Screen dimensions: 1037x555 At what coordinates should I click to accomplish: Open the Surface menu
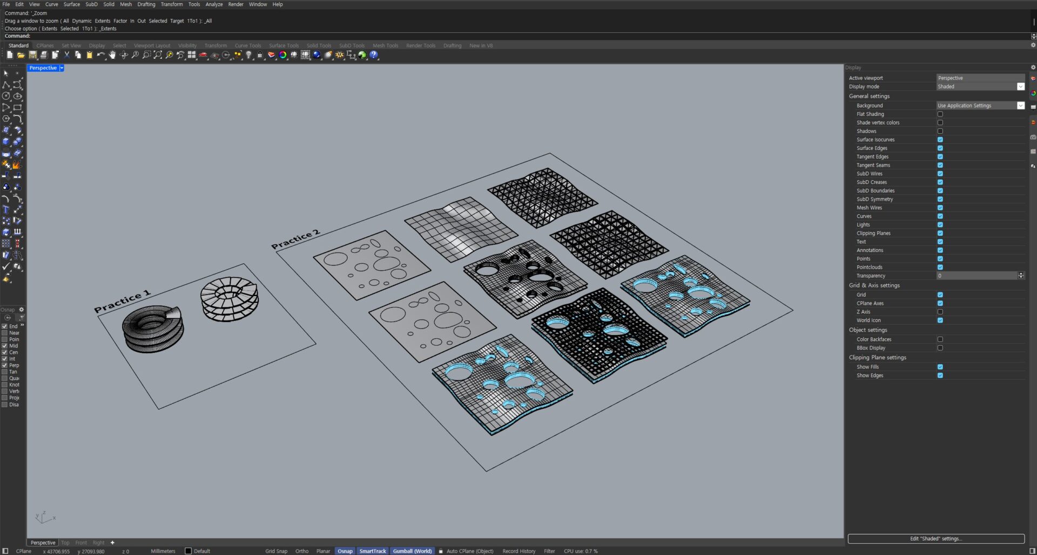71,4
